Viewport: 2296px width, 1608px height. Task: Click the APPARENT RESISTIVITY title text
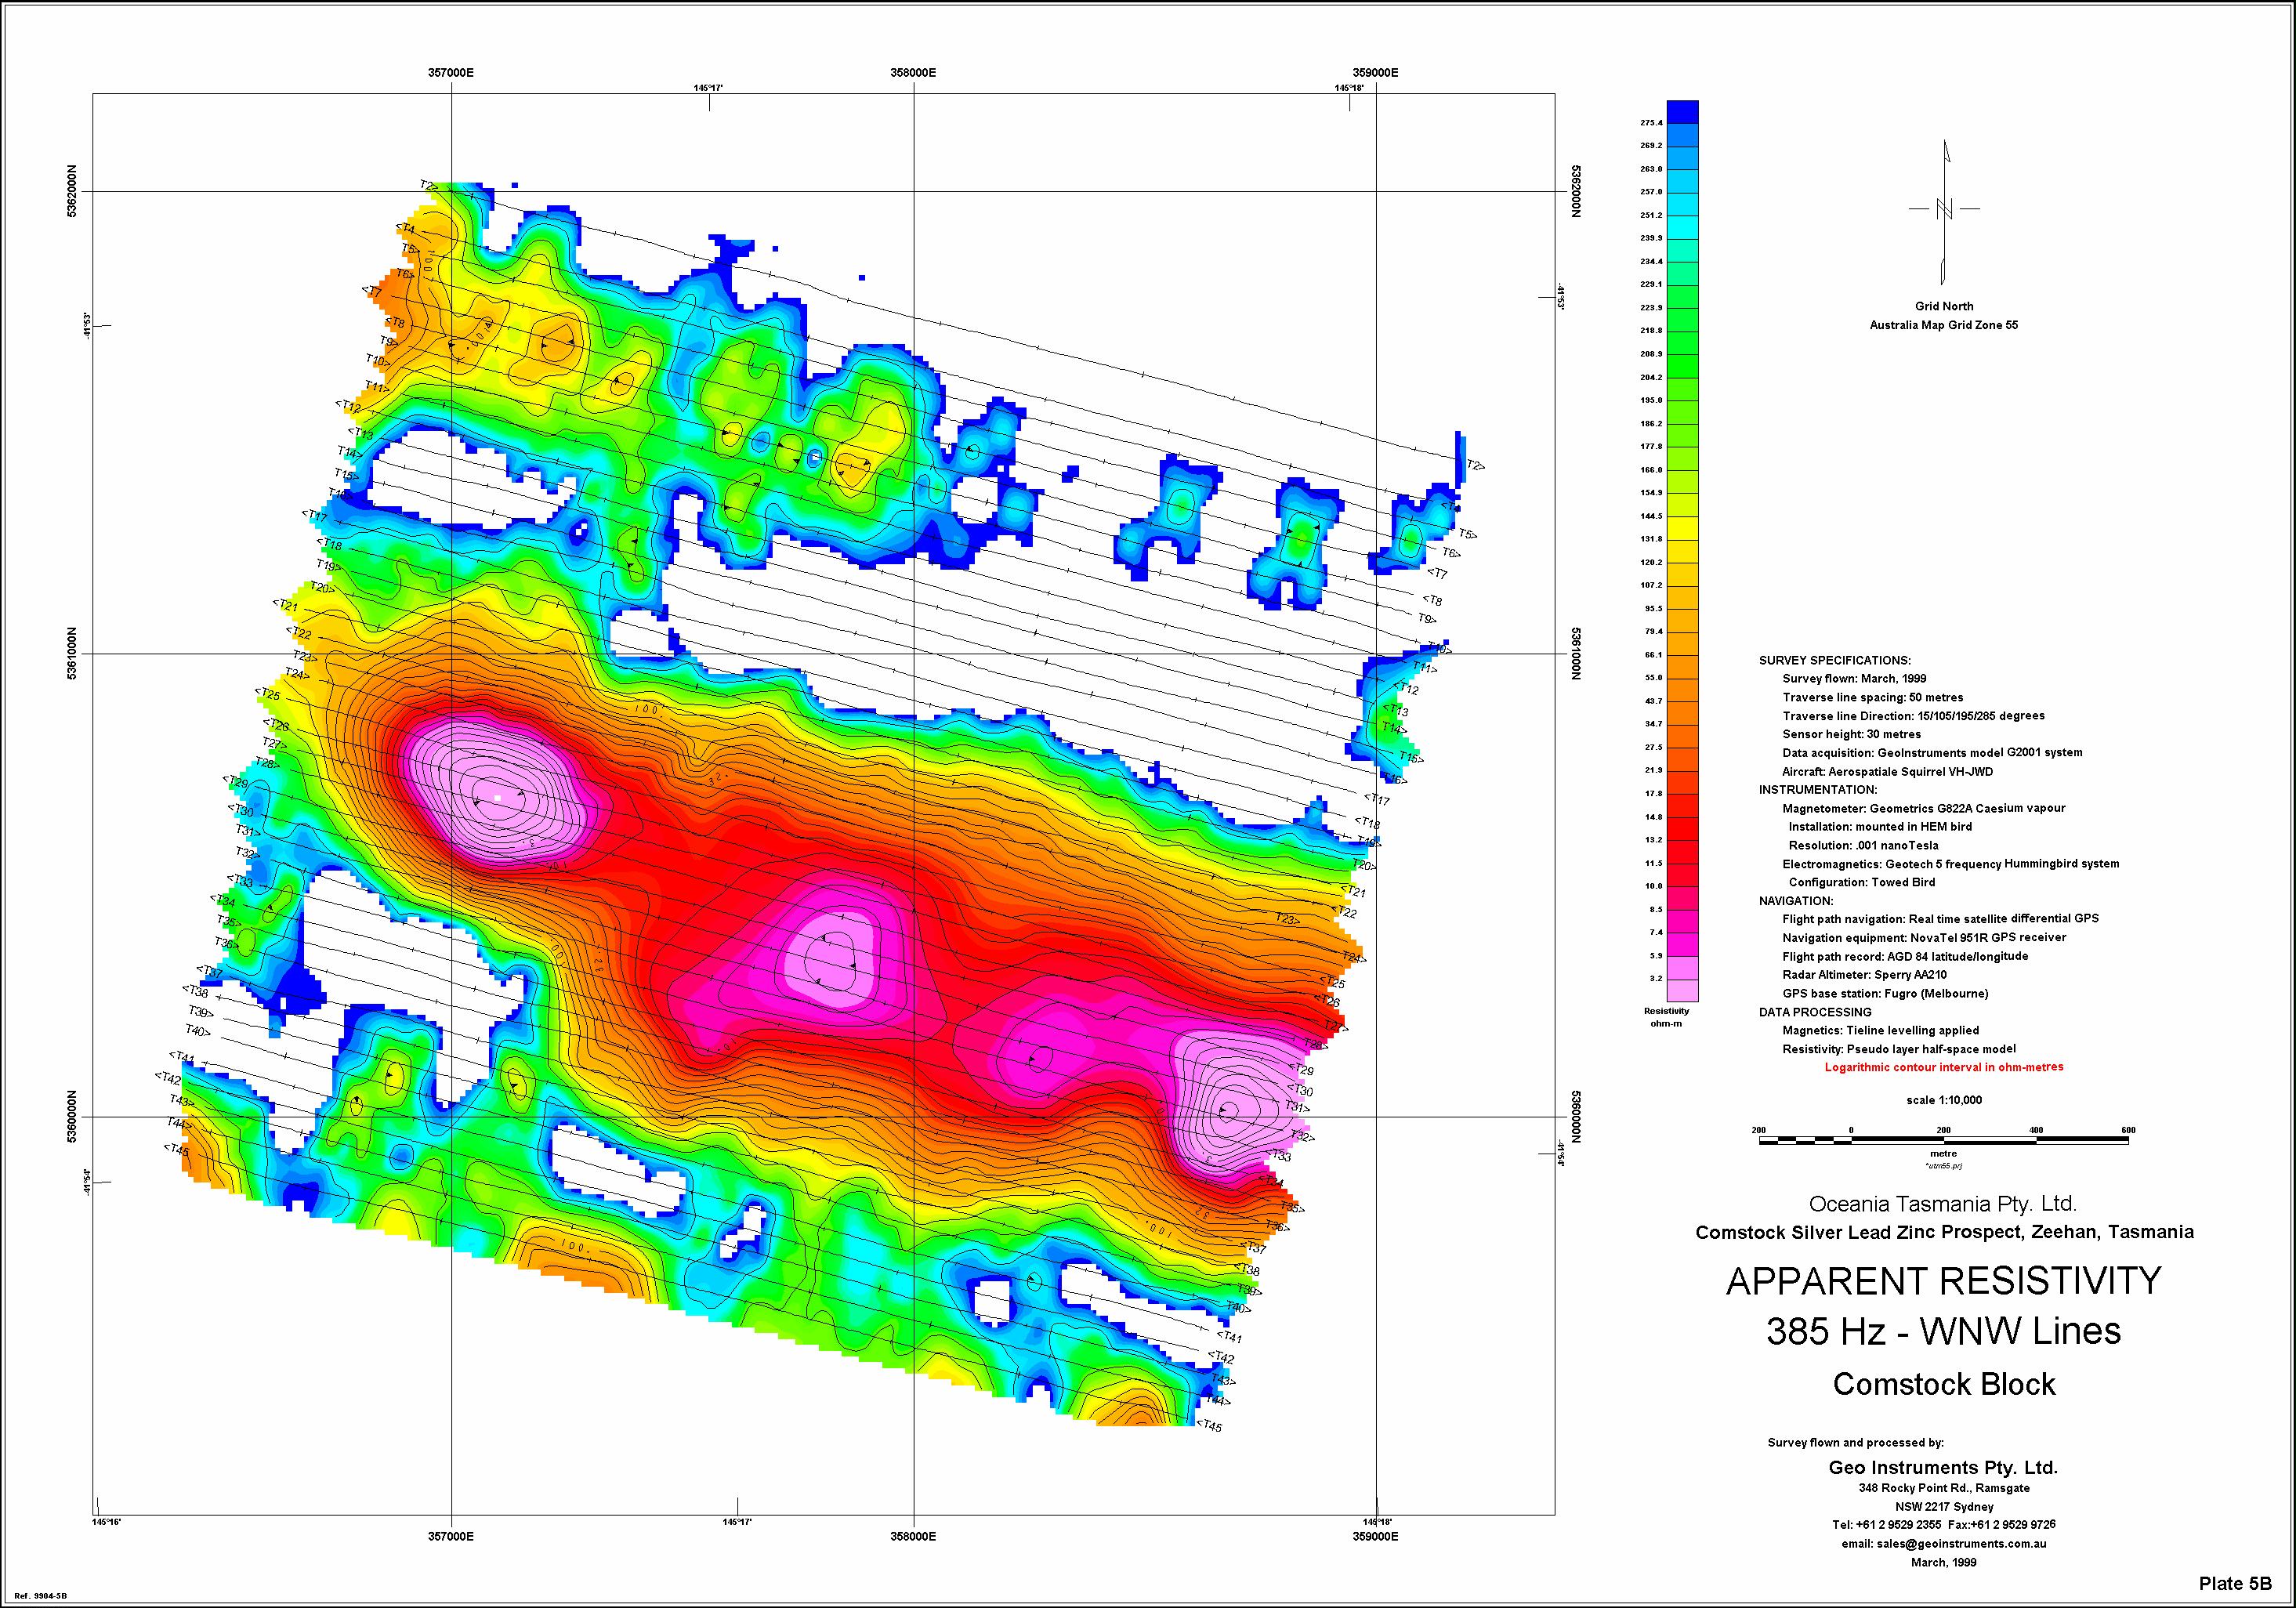click(x=1943, y=1282)
